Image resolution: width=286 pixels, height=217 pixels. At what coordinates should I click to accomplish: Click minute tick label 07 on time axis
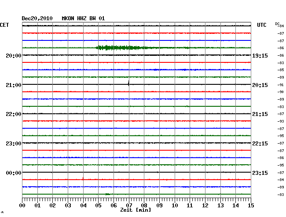pyautogui.click(x=129, y=206)
